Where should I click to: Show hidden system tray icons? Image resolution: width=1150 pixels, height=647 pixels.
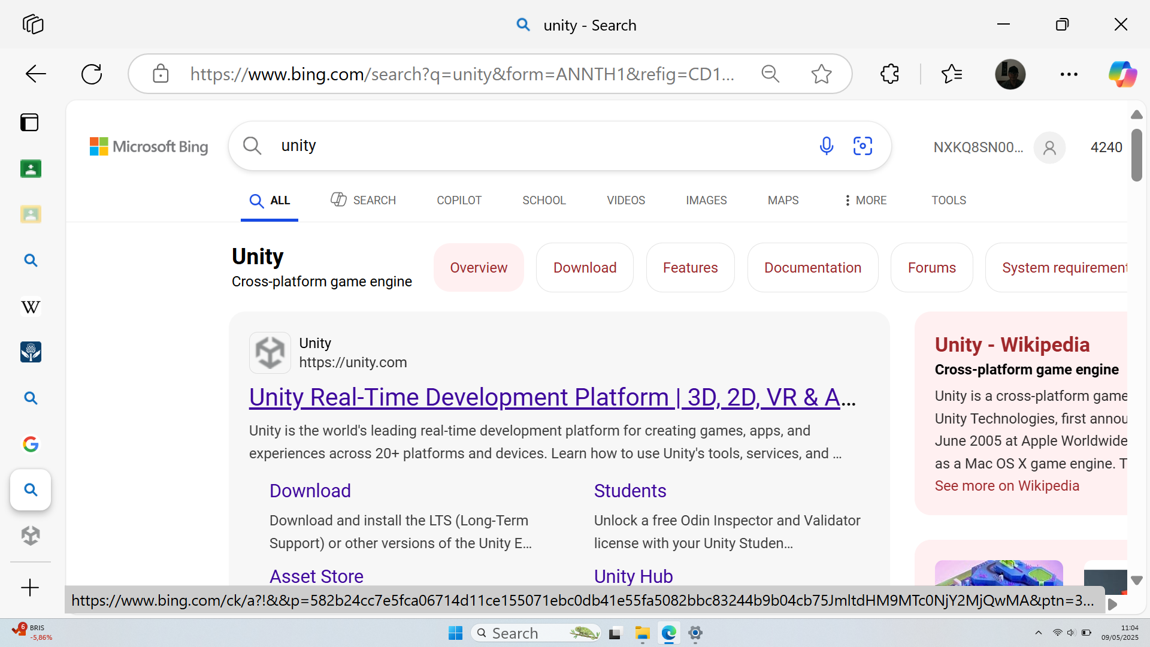click(1039, 633)
